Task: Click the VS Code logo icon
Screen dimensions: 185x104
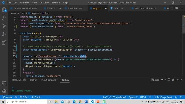Action: pyautogui.click(x=3, y=3)
